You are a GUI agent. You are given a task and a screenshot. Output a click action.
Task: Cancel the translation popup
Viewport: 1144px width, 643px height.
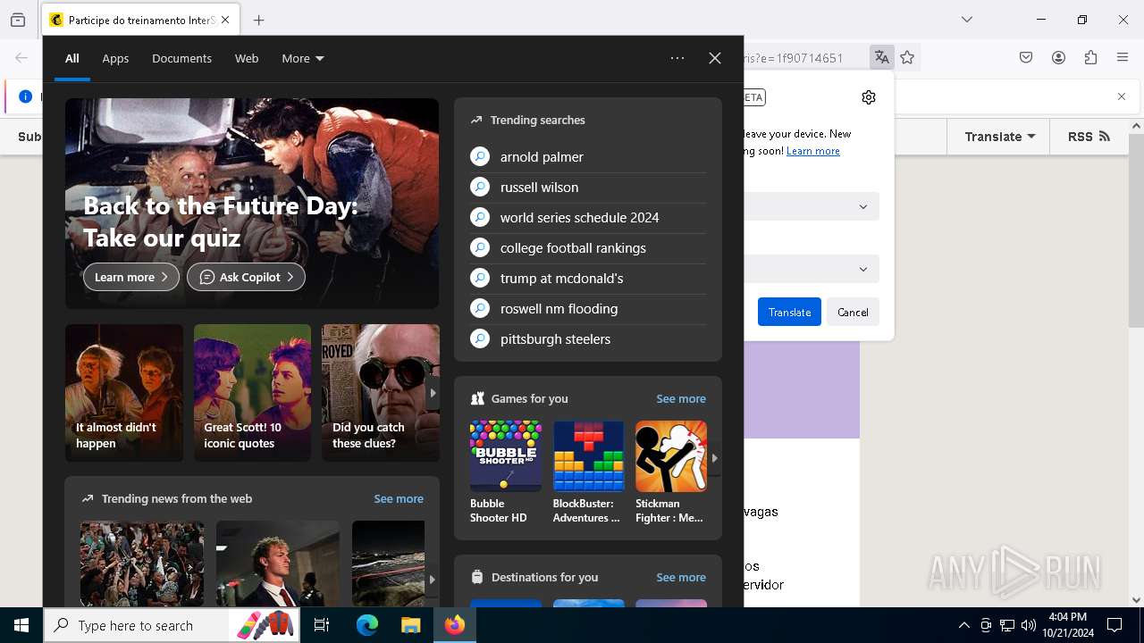(x=853, y=312)
